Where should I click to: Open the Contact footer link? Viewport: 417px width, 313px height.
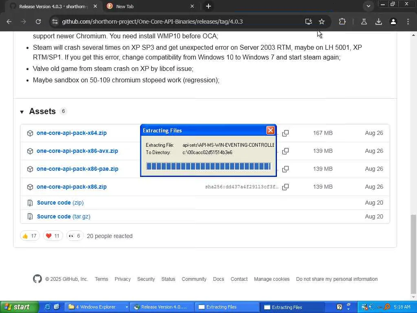[239, 279]
